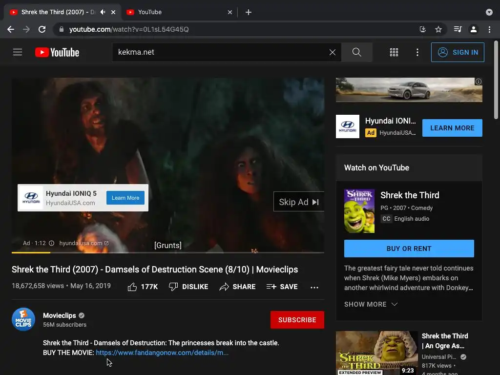500x375 pixels.
Task: Open the Shrek the Third movie poster
Action: click(359, 211)
